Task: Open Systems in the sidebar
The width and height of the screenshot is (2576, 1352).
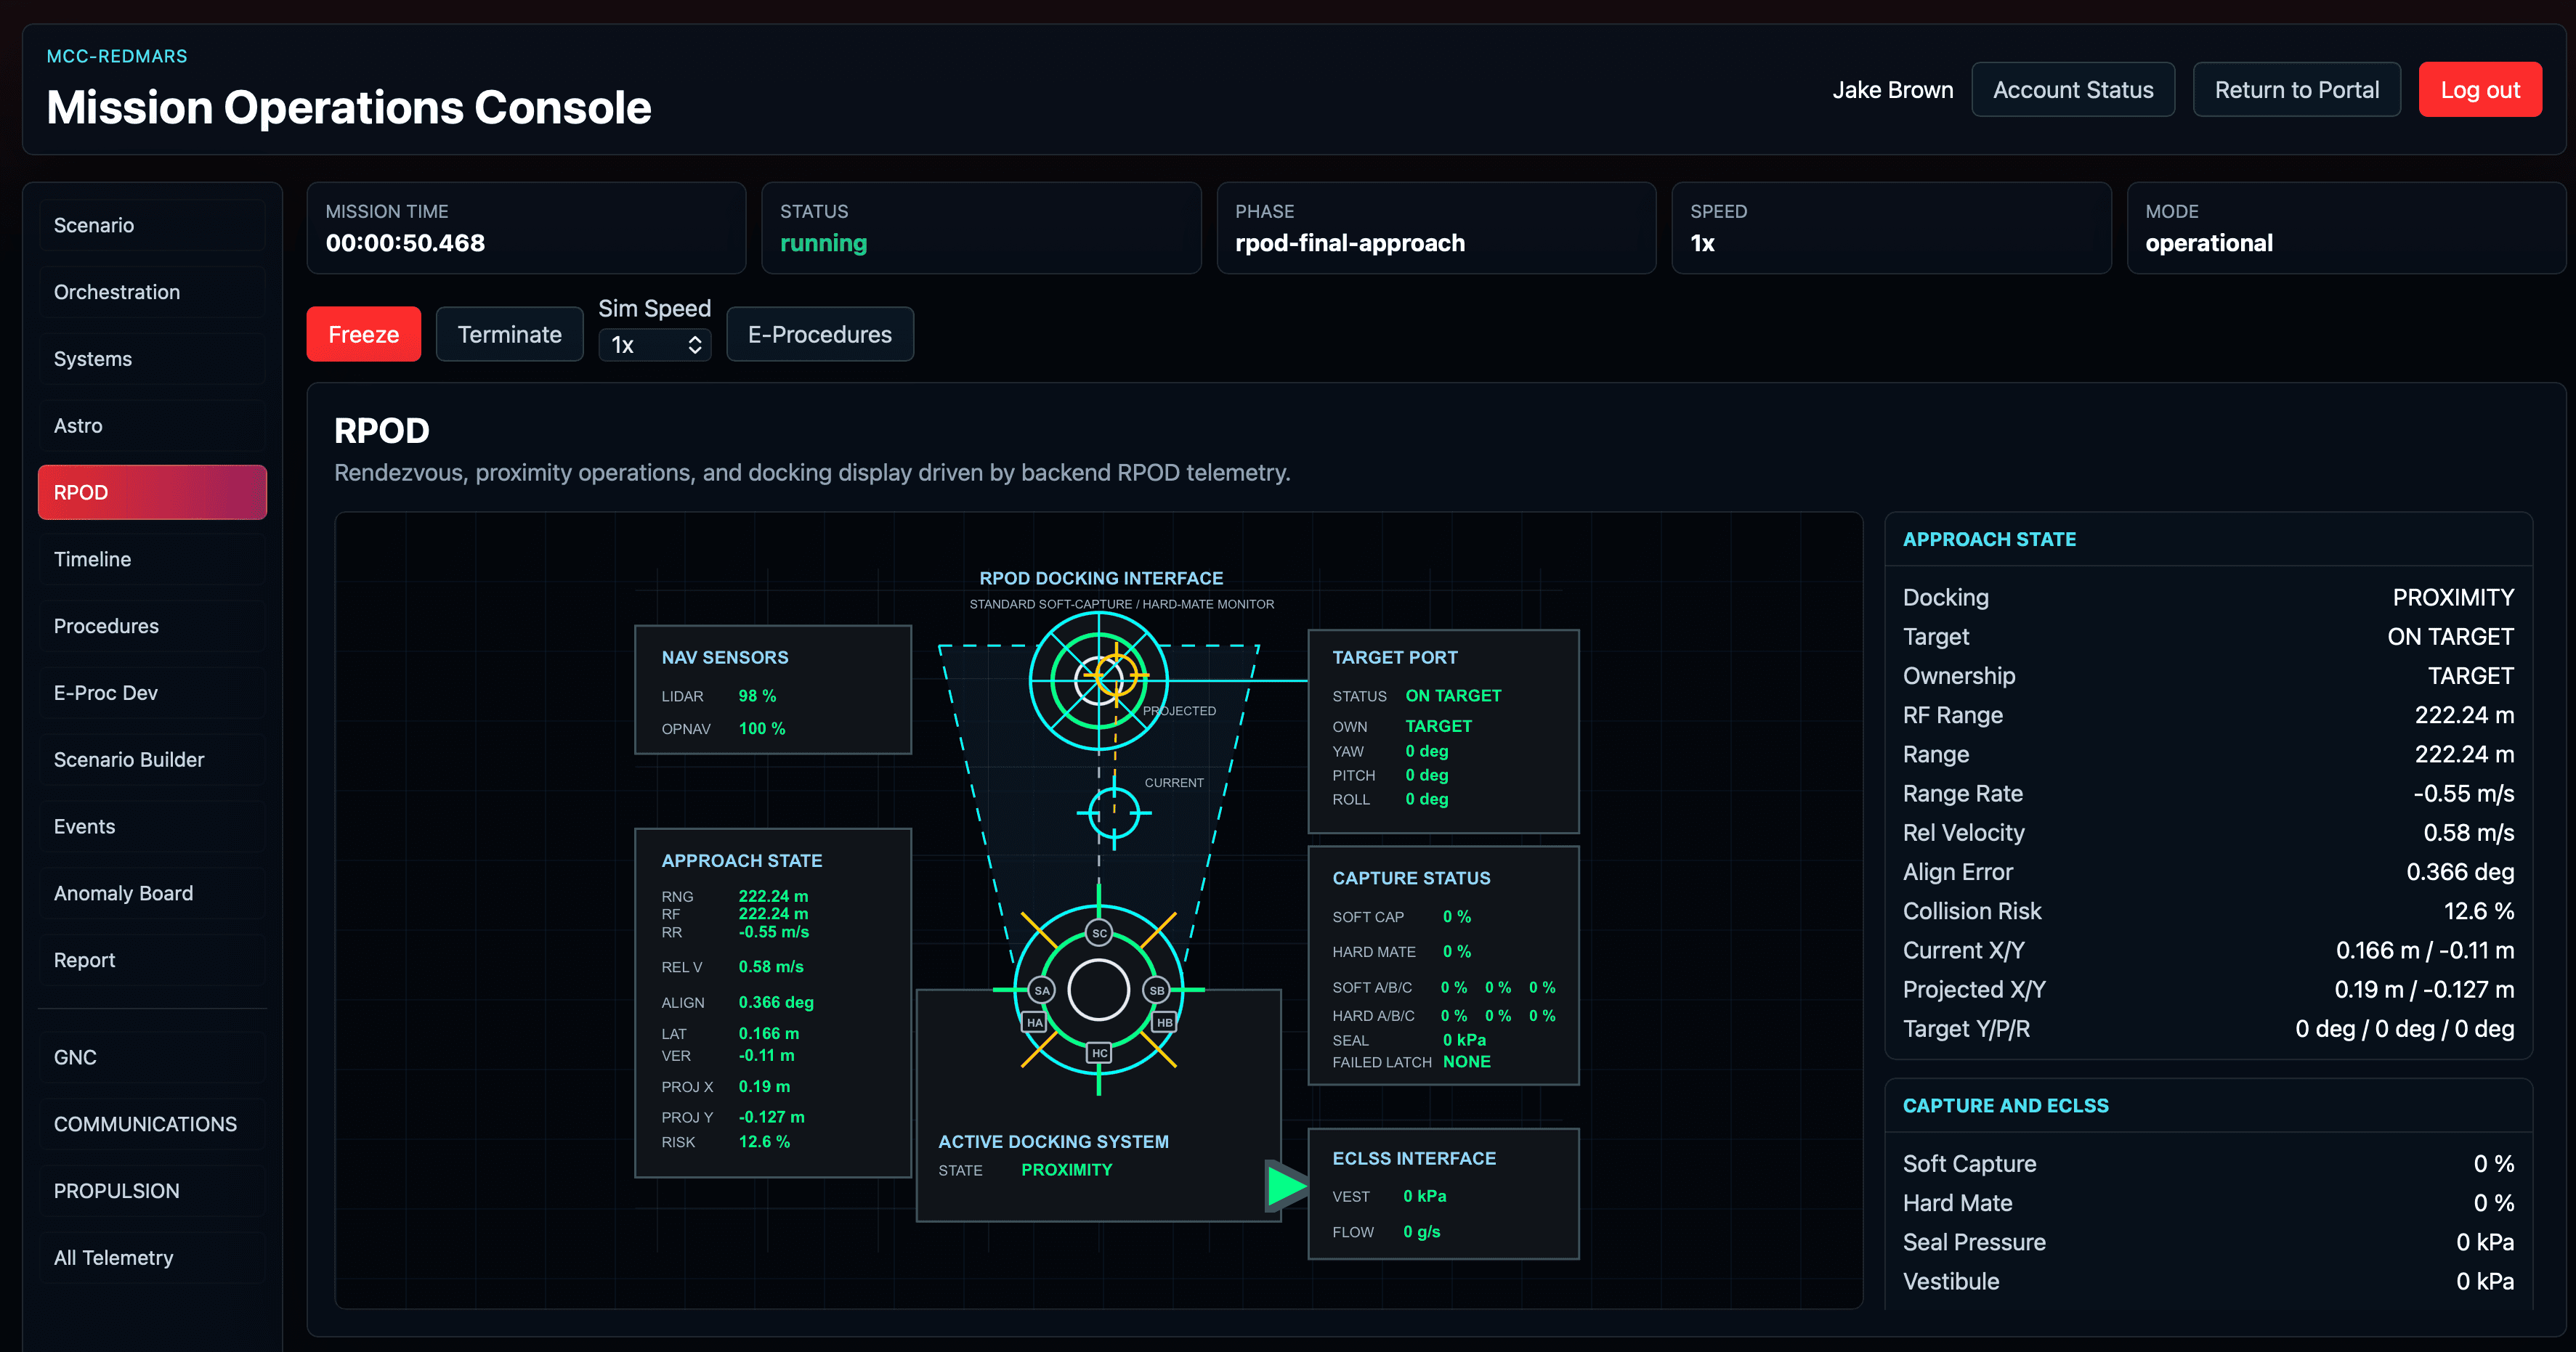Action: coord(152,359)
